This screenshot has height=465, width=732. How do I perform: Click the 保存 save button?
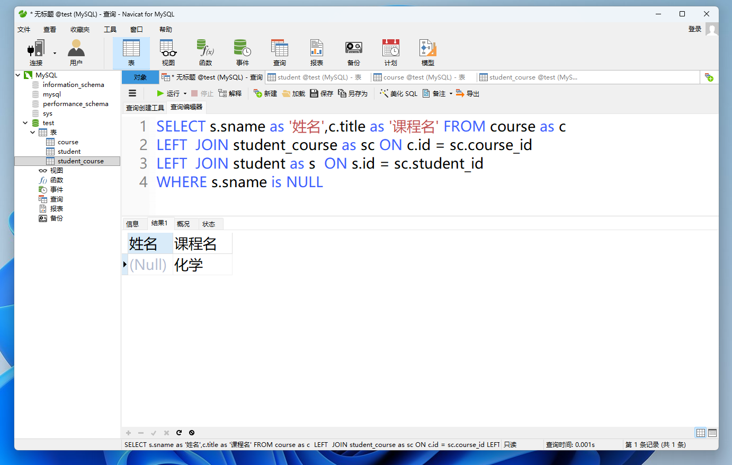(322, 93)
